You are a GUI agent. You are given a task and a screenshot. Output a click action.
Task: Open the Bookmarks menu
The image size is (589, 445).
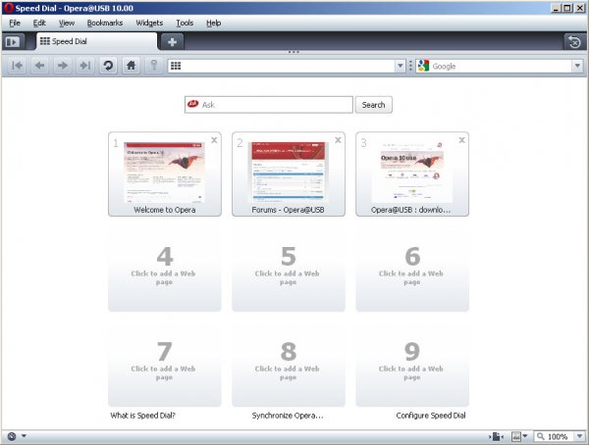[x=105, y=23]
